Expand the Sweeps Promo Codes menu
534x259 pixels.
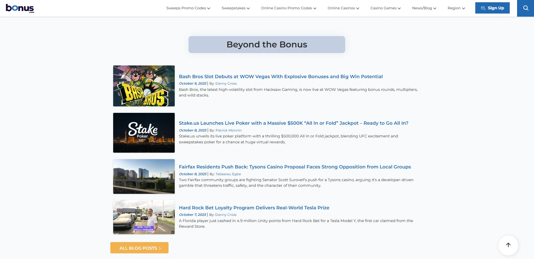188,8
